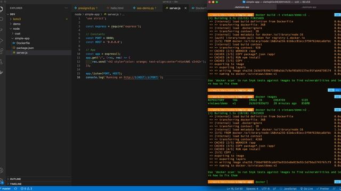Click the node breadcrumb segment
The height and width of the screenshot is (191, 341).
point(78,14)
